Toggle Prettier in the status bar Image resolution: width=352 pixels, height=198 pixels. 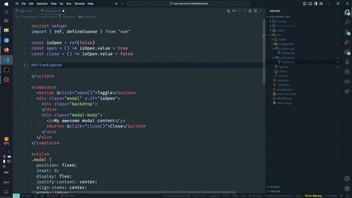point(331,196)
